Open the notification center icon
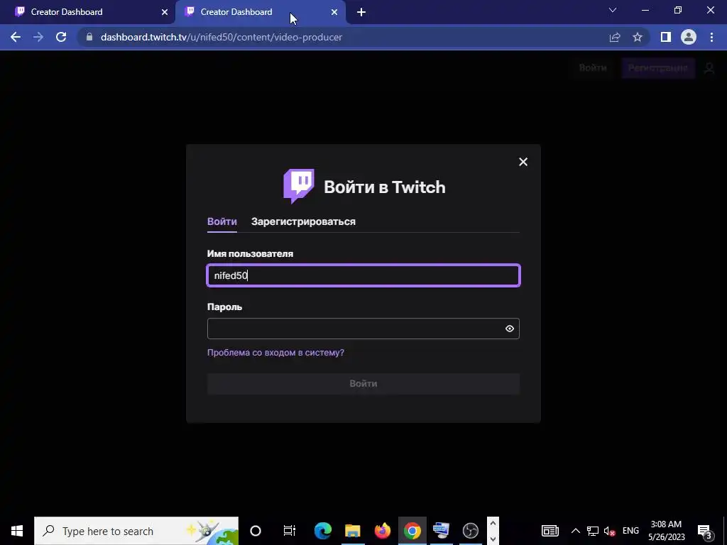This screenshot has width=727, height=545. pos(705,531)
